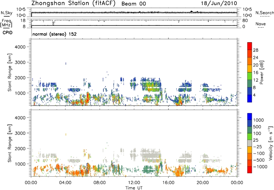The width and height of the screenshot is (274, 190).
Task: Click the 'Nave' legend label
Action: point(261,24)
